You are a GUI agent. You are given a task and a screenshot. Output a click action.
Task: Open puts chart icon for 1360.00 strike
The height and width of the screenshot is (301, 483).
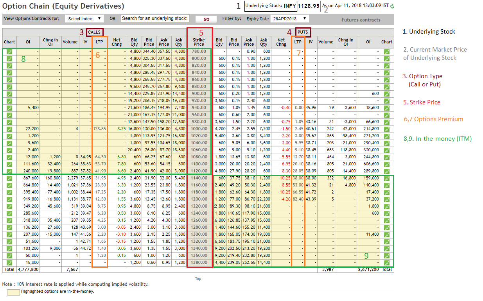tap(387, 256)
